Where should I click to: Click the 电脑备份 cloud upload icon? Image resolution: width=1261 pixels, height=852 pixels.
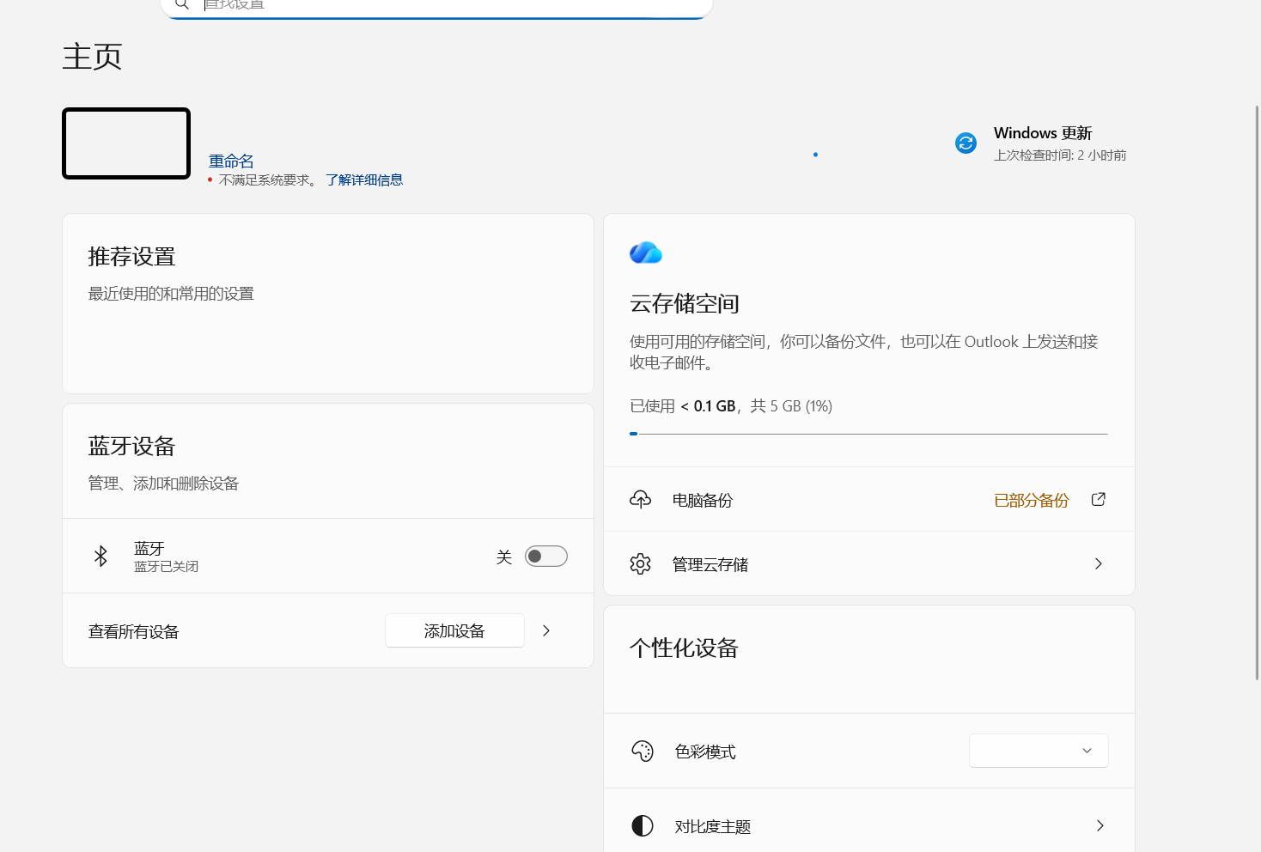[641, 499]
